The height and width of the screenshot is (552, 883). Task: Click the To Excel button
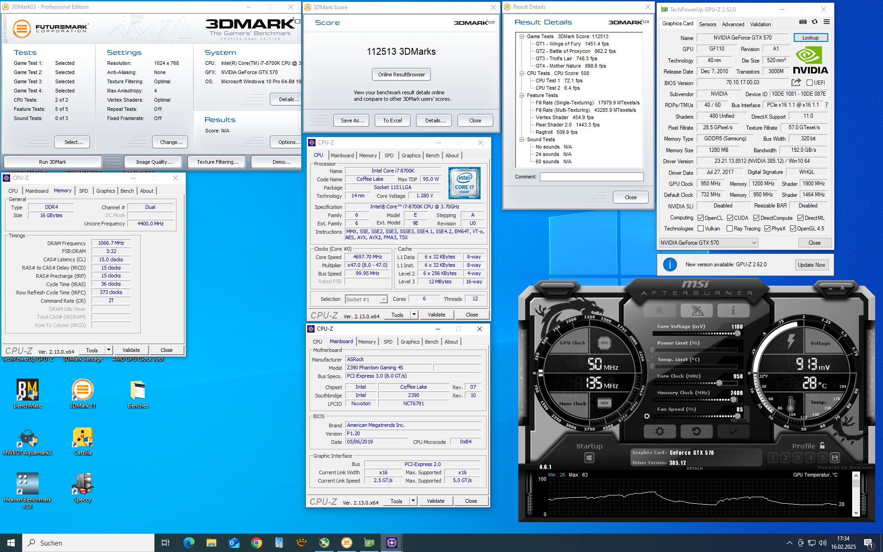click(392, 121)
